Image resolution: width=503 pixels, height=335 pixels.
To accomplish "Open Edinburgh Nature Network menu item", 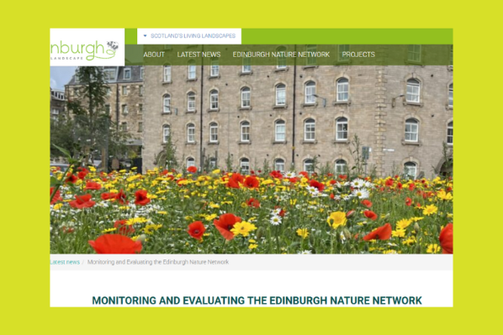I will point(281,55).
